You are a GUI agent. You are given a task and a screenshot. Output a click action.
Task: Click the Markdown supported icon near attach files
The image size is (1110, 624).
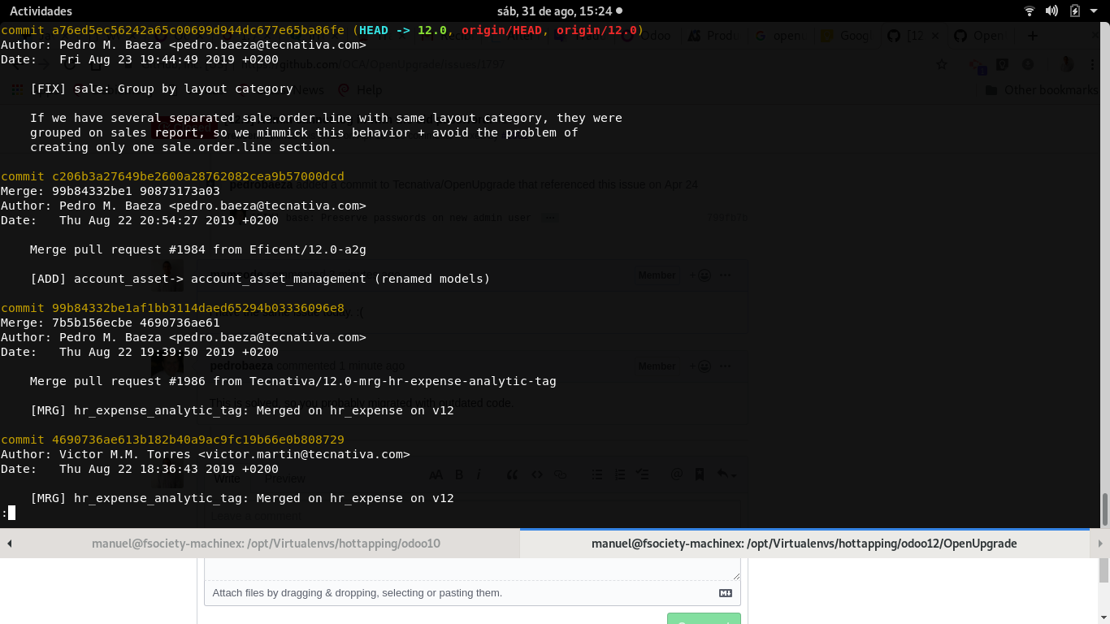point(726,593)
